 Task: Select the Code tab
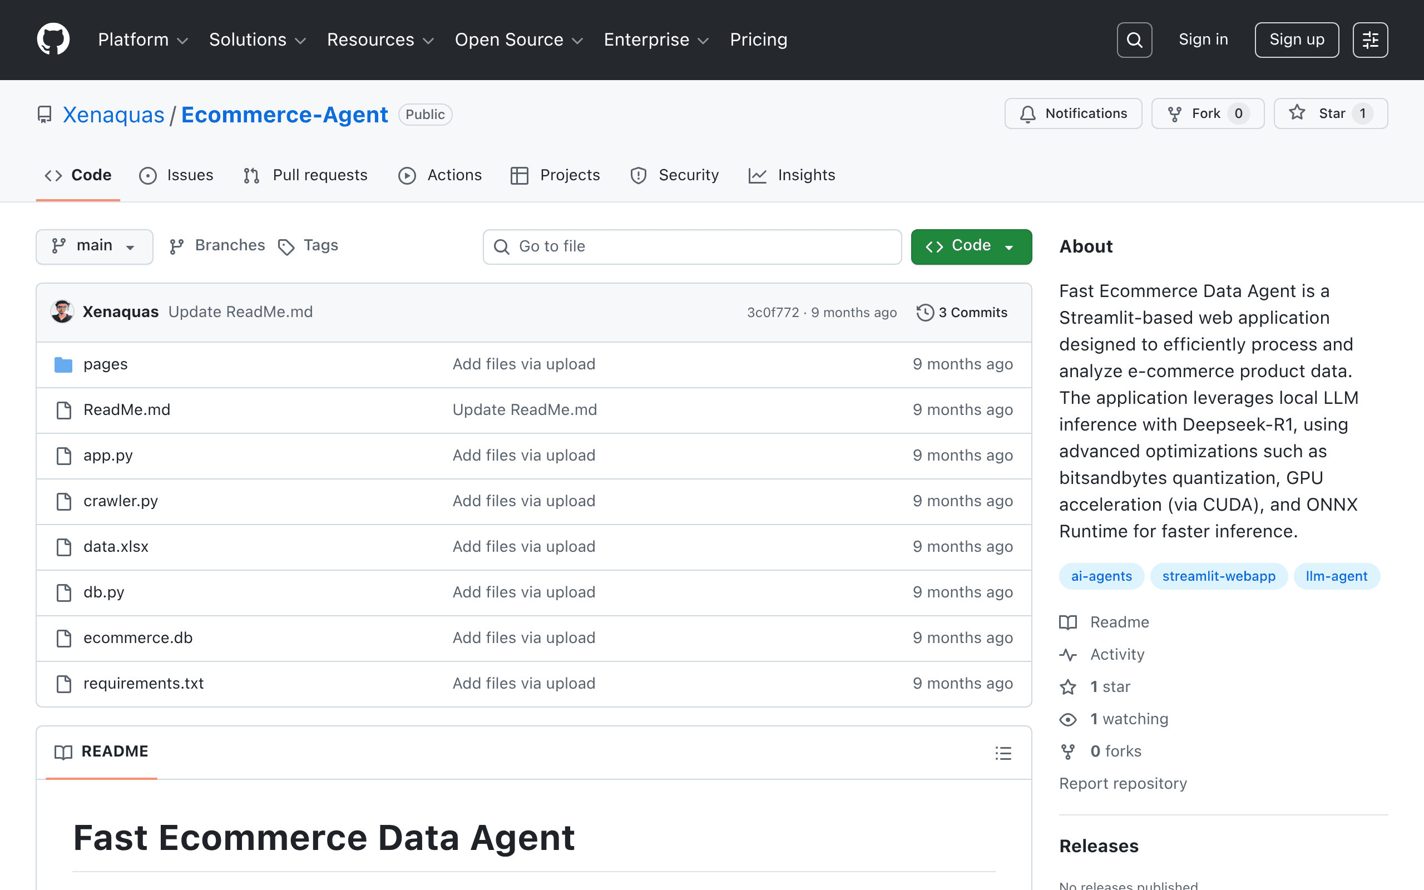78,175
